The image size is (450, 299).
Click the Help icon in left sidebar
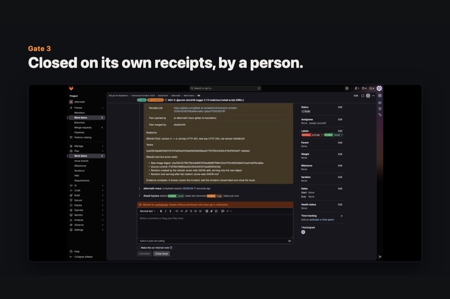(x=71, y=252)
